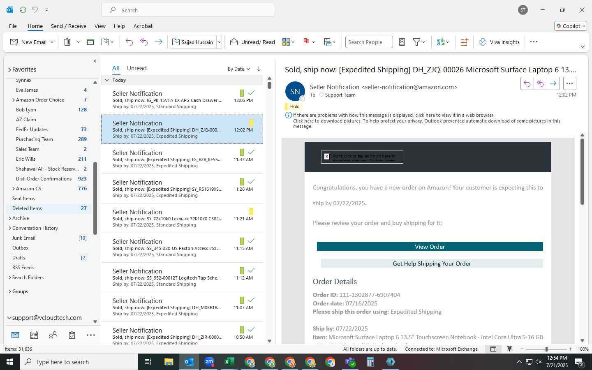Open the Help tab
This screenshot has width=592, height=370.
click(x=119, y=26)
